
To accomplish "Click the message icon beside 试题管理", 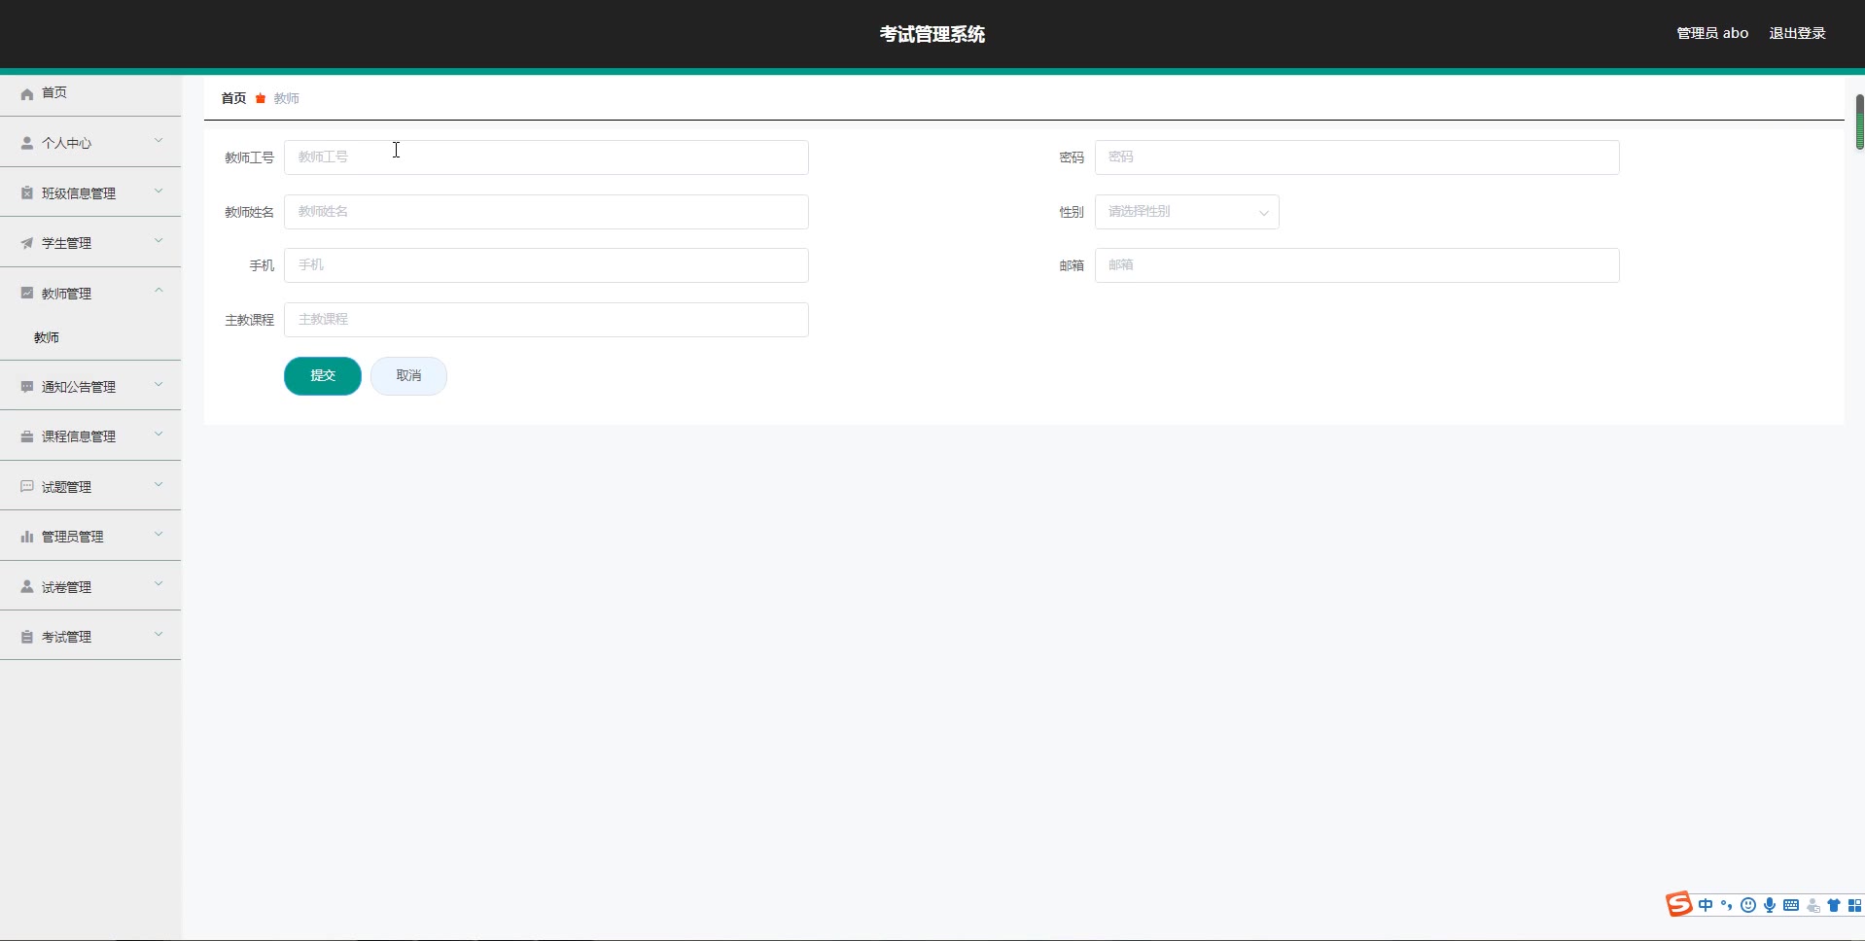I will [27, 486].
